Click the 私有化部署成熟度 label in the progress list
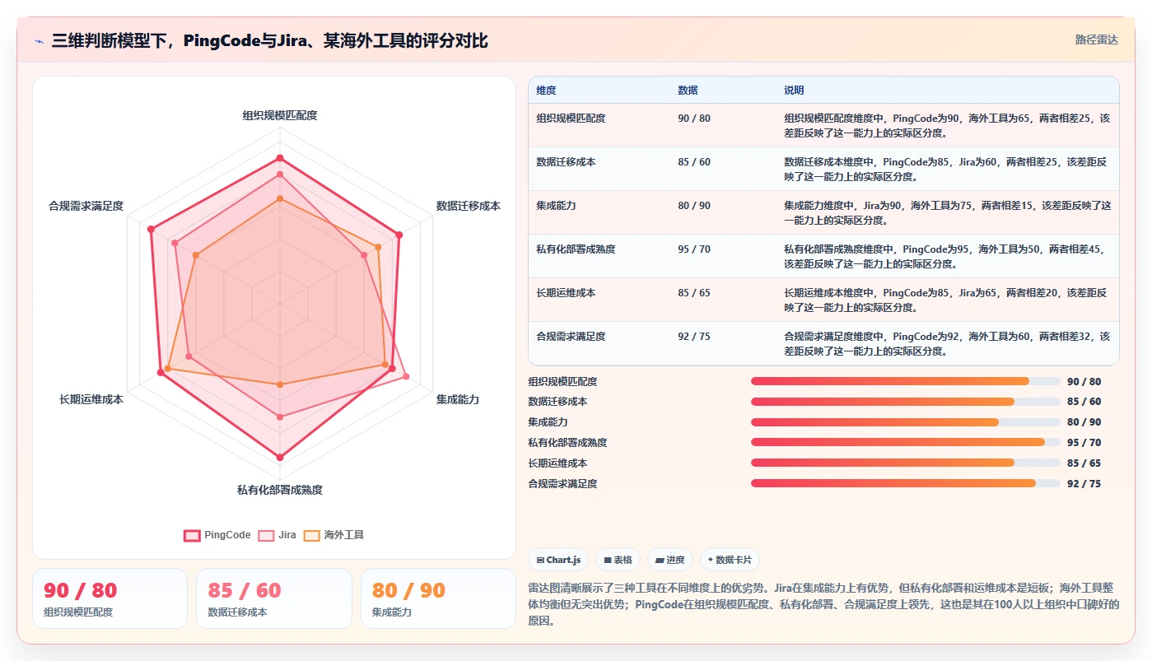The width and height of the screenshot is (1152, 661). click(x=567, y=443)
